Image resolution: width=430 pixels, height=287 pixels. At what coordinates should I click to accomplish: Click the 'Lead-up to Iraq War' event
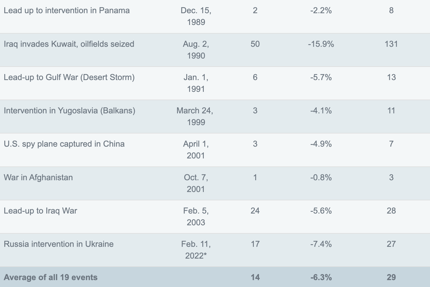(x=41, y=211)
